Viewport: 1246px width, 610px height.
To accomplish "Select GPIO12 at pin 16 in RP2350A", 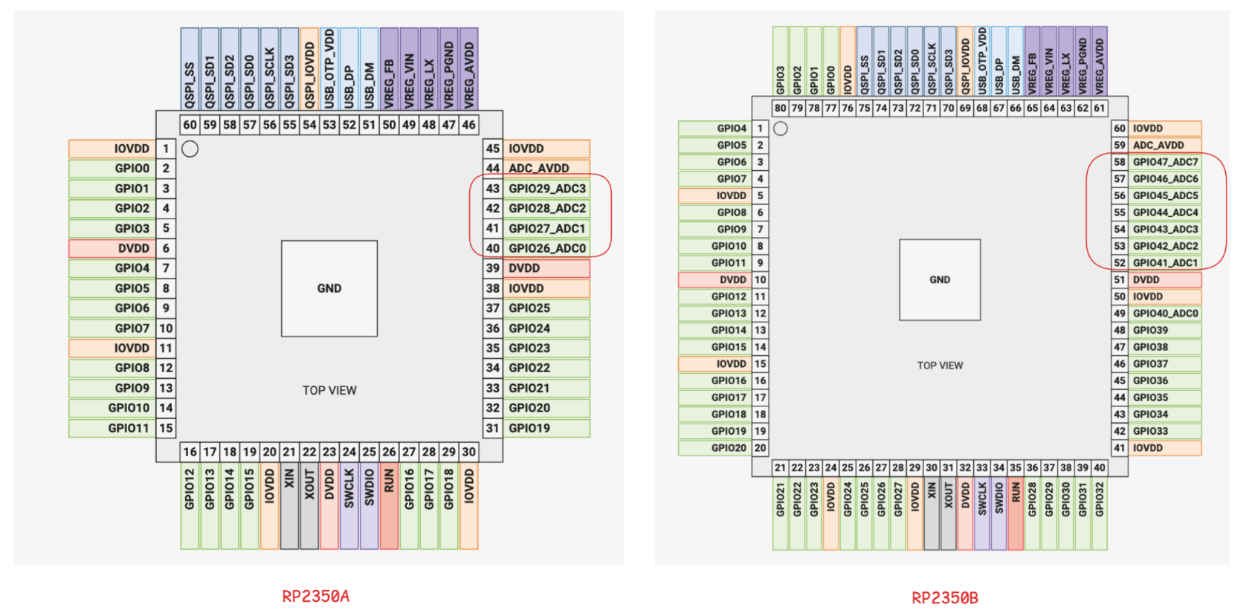I will point(190,506).
